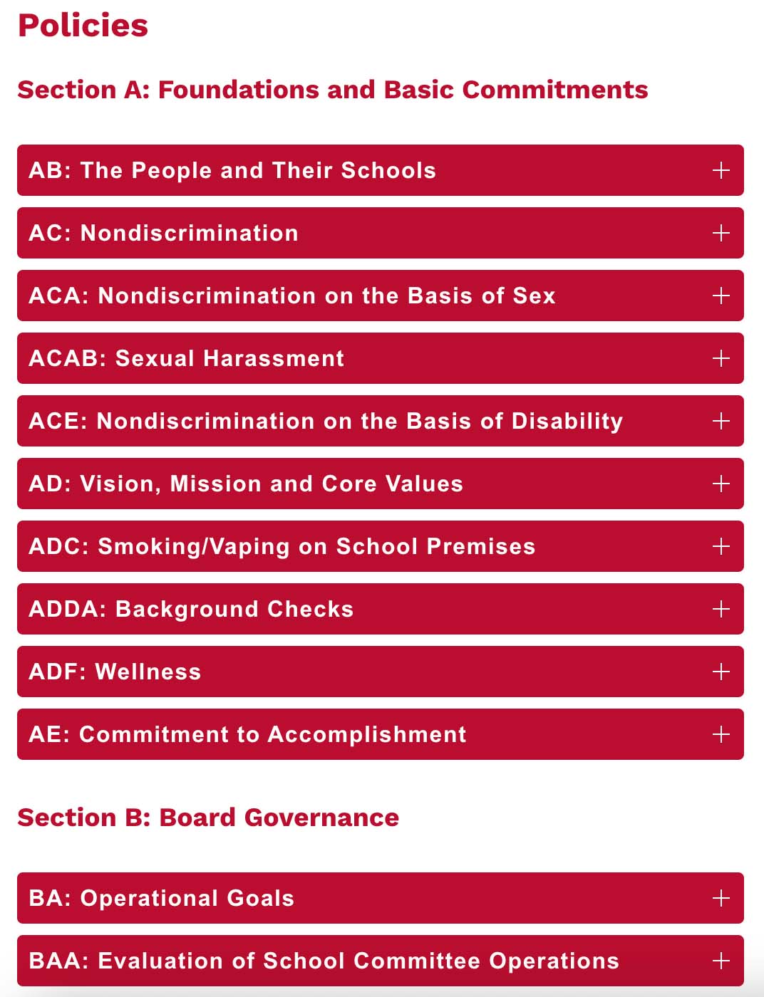This screenshot has width=764, height=997.
Task: Click the plus icon next to ACE: Nondiscrimination on the Basis of Disability
Action: tap(721, 421)
